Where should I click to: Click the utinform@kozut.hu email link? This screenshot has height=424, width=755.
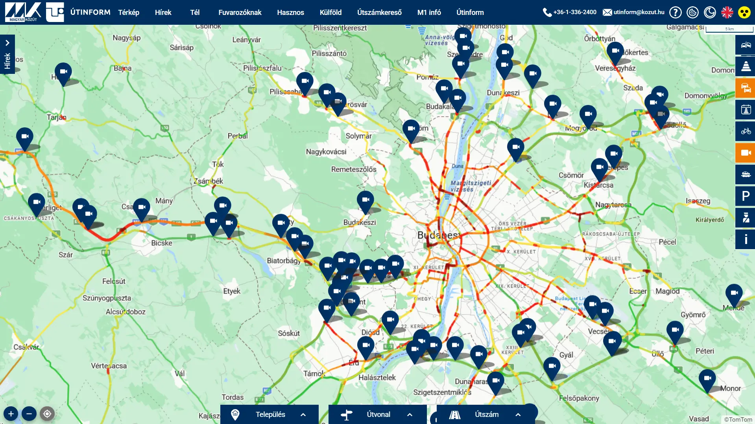(x=638, y=12)
